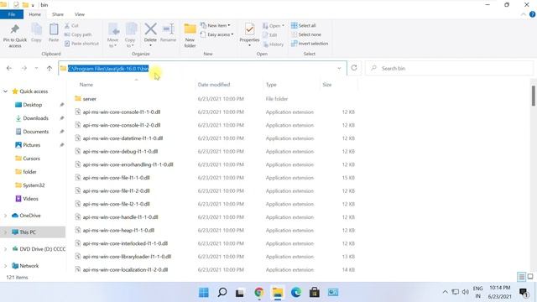This screenshot has width=537, height=302.
Task: Open Microsoft Store from taskbar
Action: coord(315,293)
